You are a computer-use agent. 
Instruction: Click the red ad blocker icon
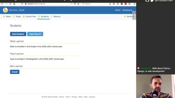122,4
